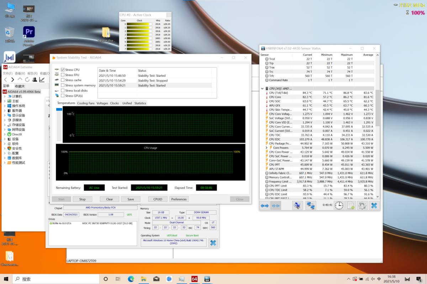Click HWiNFO reset clock icon
This screenshot has width=427, height=284.
339,205
